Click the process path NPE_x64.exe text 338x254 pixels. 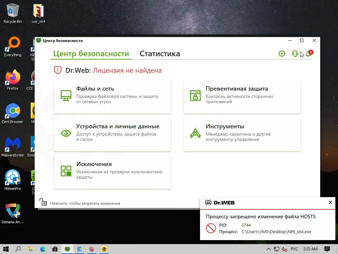[x=276, y=232]
